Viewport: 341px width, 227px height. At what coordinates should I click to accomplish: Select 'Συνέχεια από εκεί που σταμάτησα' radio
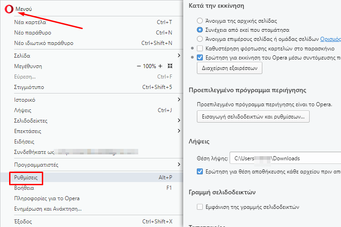200,30
